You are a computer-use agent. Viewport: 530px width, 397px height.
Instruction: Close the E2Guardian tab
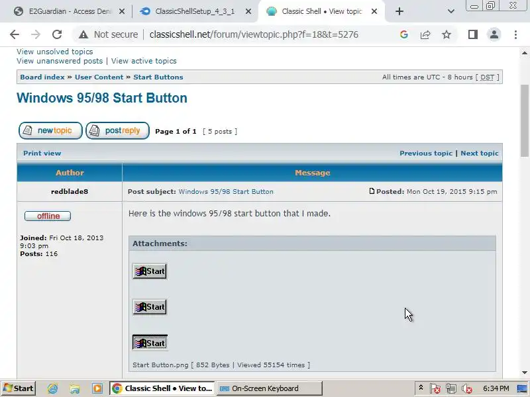click(x=122, y=11)
